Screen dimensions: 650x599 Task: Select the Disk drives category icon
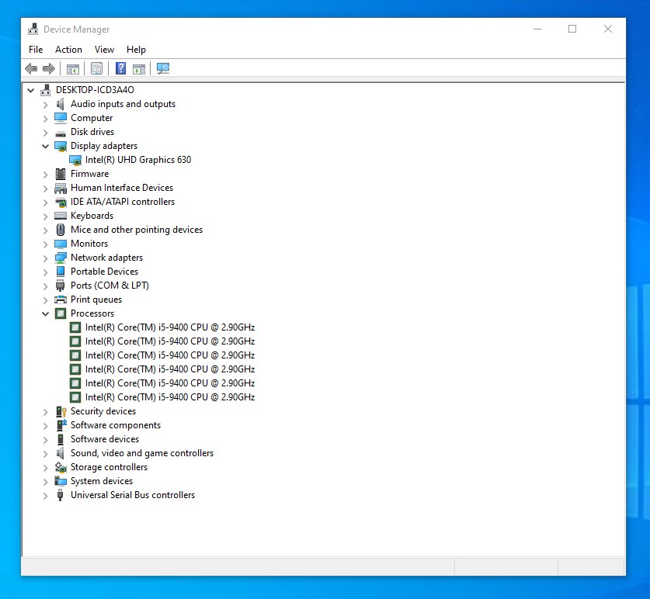[61, 133]
